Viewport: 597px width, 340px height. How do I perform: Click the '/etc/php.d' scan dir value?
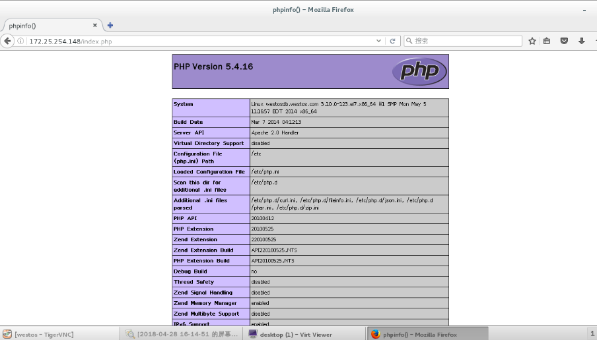pyautogui.click(x=264, y=183)
